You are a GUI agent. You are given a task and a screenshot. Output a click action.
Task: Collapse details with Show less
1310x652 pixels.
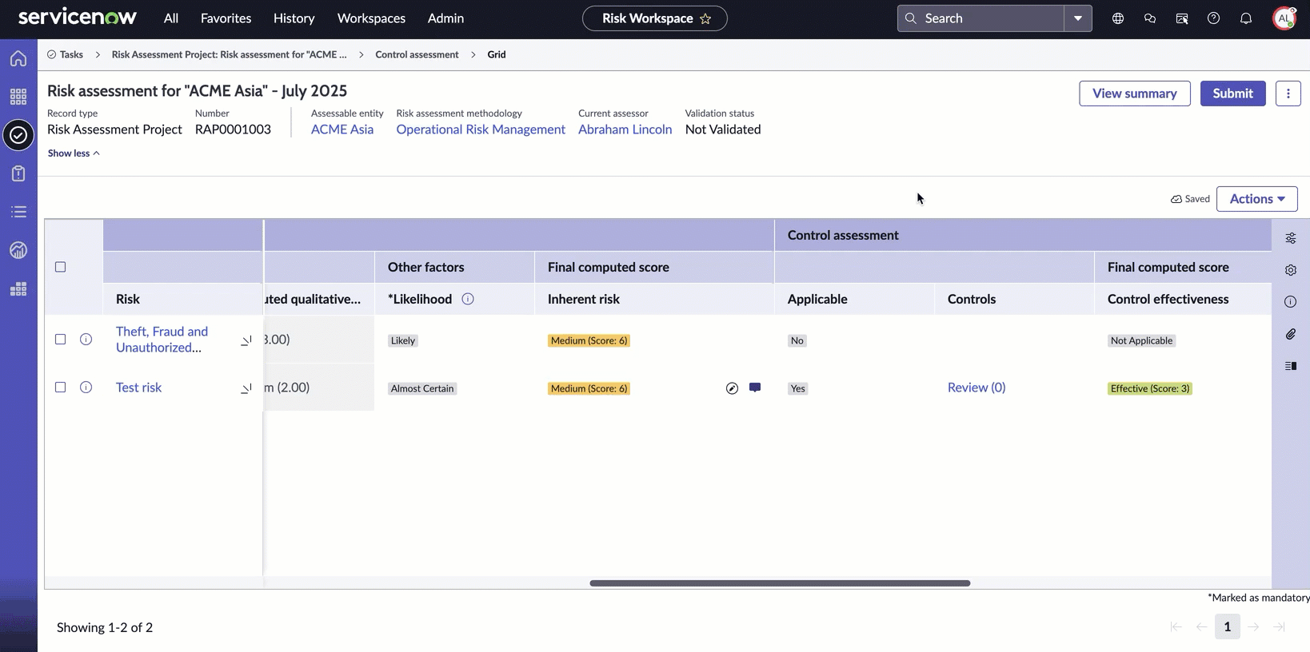coord(74,153)
